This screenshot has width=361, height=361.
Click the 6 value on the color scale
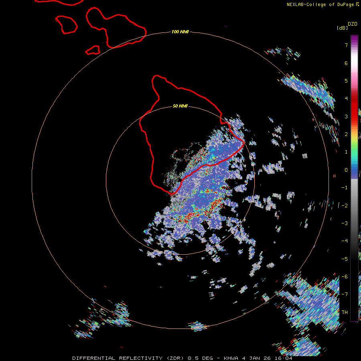(x=346, y=63)
